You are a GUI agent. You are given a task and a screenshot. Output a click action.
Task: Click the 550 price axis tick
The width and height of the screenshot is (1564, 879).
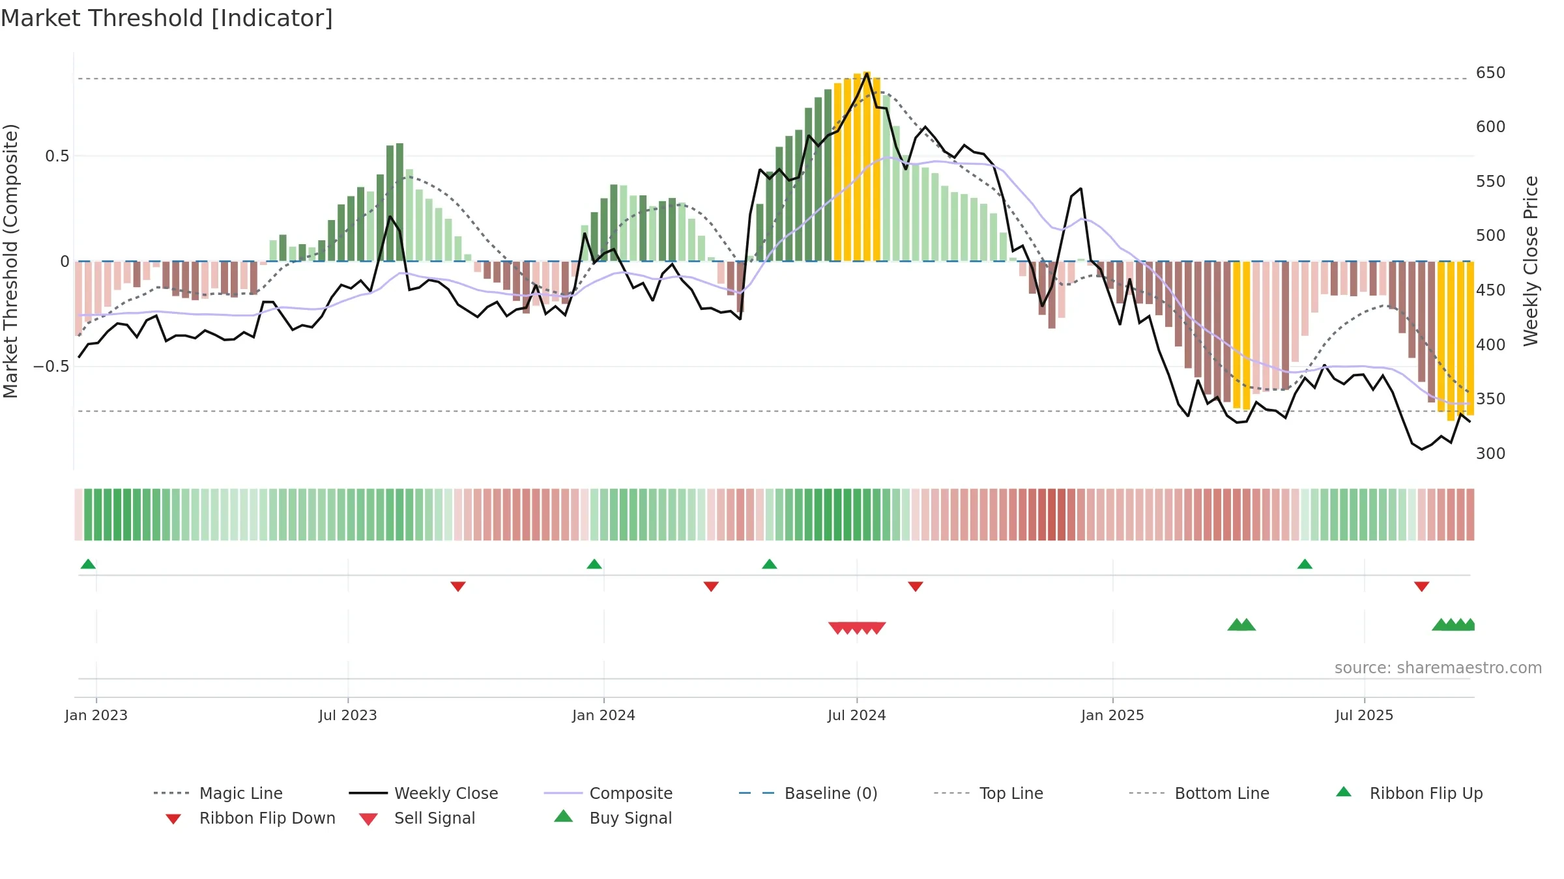(x=1491, y=182)
